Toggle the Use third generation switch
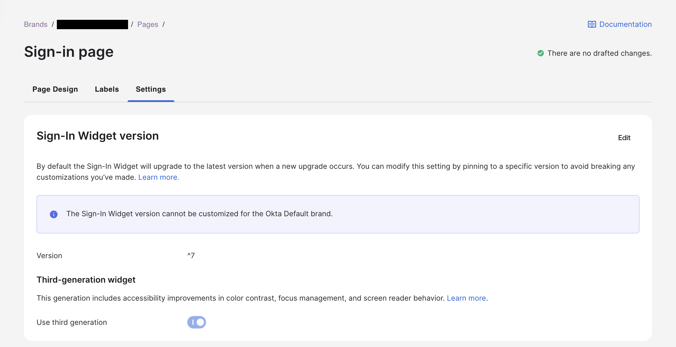Viewport: 676px width, 347px height. pyautogui.click(x=197, y=322)
